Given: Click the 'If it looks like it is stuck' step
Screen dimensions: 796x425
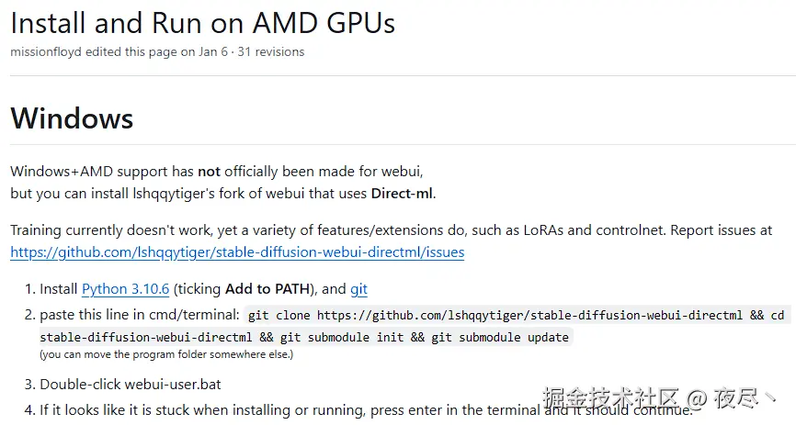Looking at the screenshot, I should (x=276, y=409).
